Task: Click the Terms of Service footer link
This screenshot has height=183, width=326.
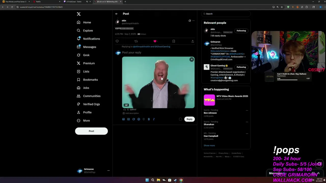Action: pos(209,153)
